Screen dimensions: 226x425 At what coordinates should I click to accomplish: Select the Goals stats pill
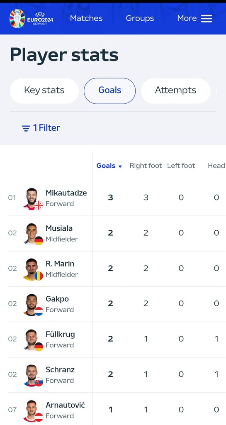click(x=109, y=91)
